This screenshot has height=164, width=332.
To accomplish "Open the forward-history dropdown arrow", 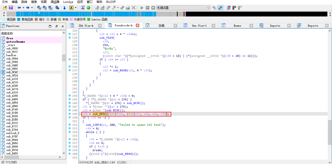I will 32,8.
